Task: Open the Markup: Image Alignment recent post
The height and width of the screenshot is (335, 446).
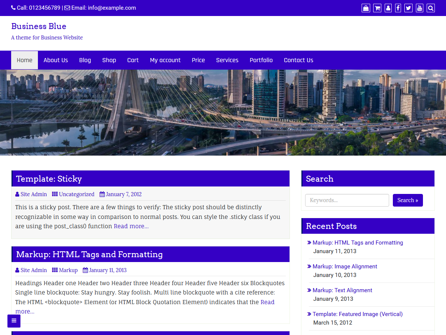Action: tap(345, 266)
